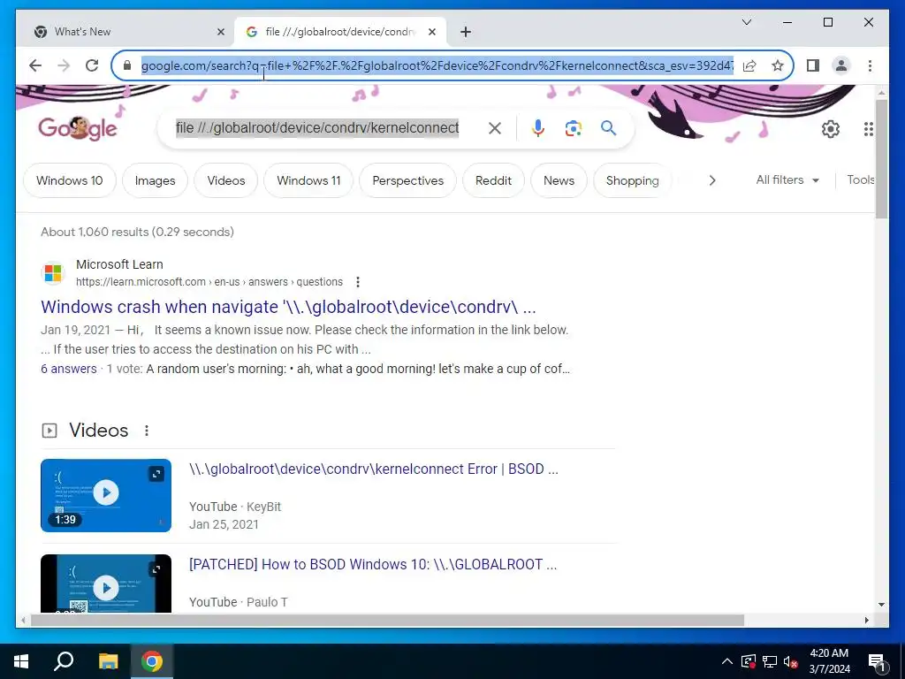Screen dimensions: 905x679
Task: Expand the All filters dropdown
Action: (787, 180)
